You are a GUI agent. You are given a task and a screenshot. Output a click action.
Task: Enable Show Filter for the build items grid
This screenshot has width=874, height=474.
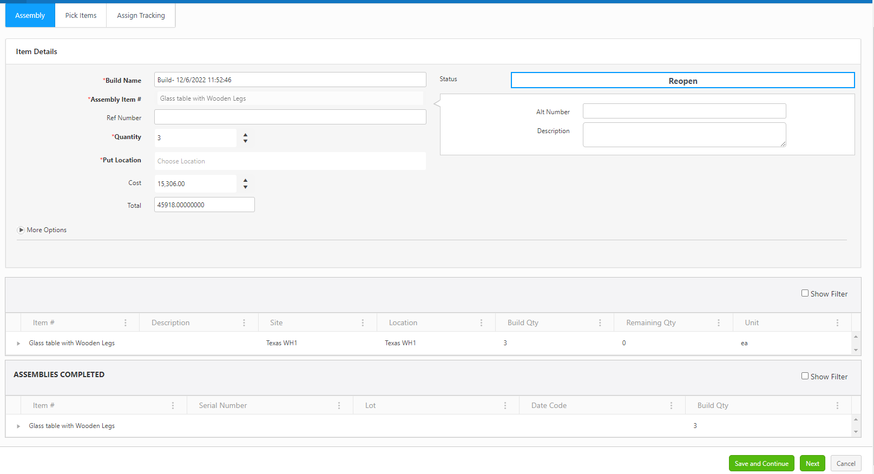point(805,293)
